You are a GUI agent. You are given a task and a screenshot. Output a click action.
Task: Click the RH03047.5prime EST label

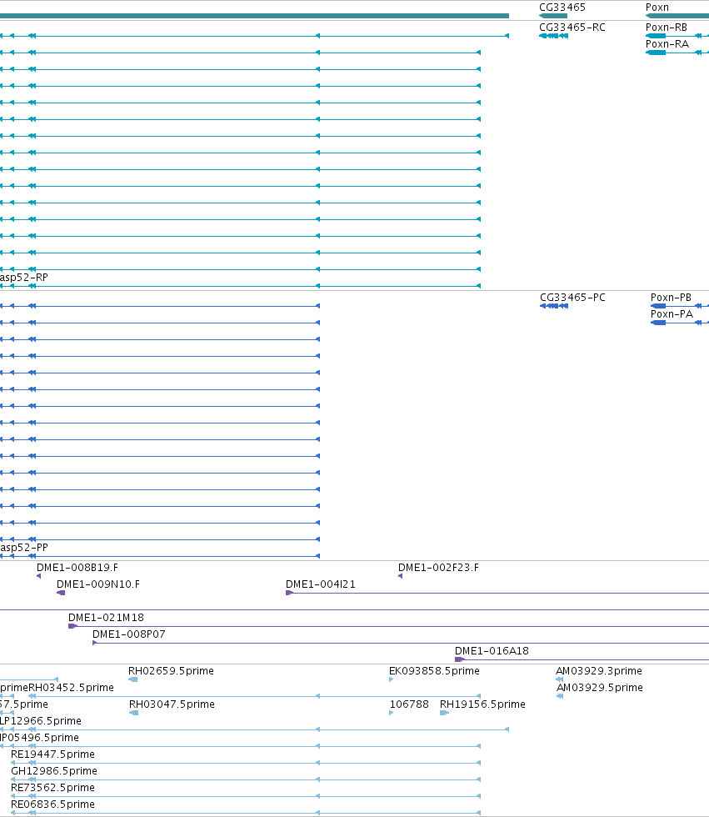[172, 704]
